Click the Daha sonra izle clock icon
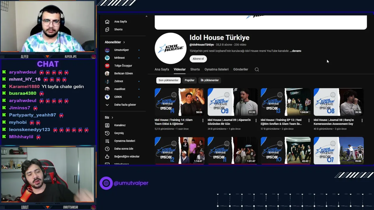 pyautogui.click(x=107, y=149)
